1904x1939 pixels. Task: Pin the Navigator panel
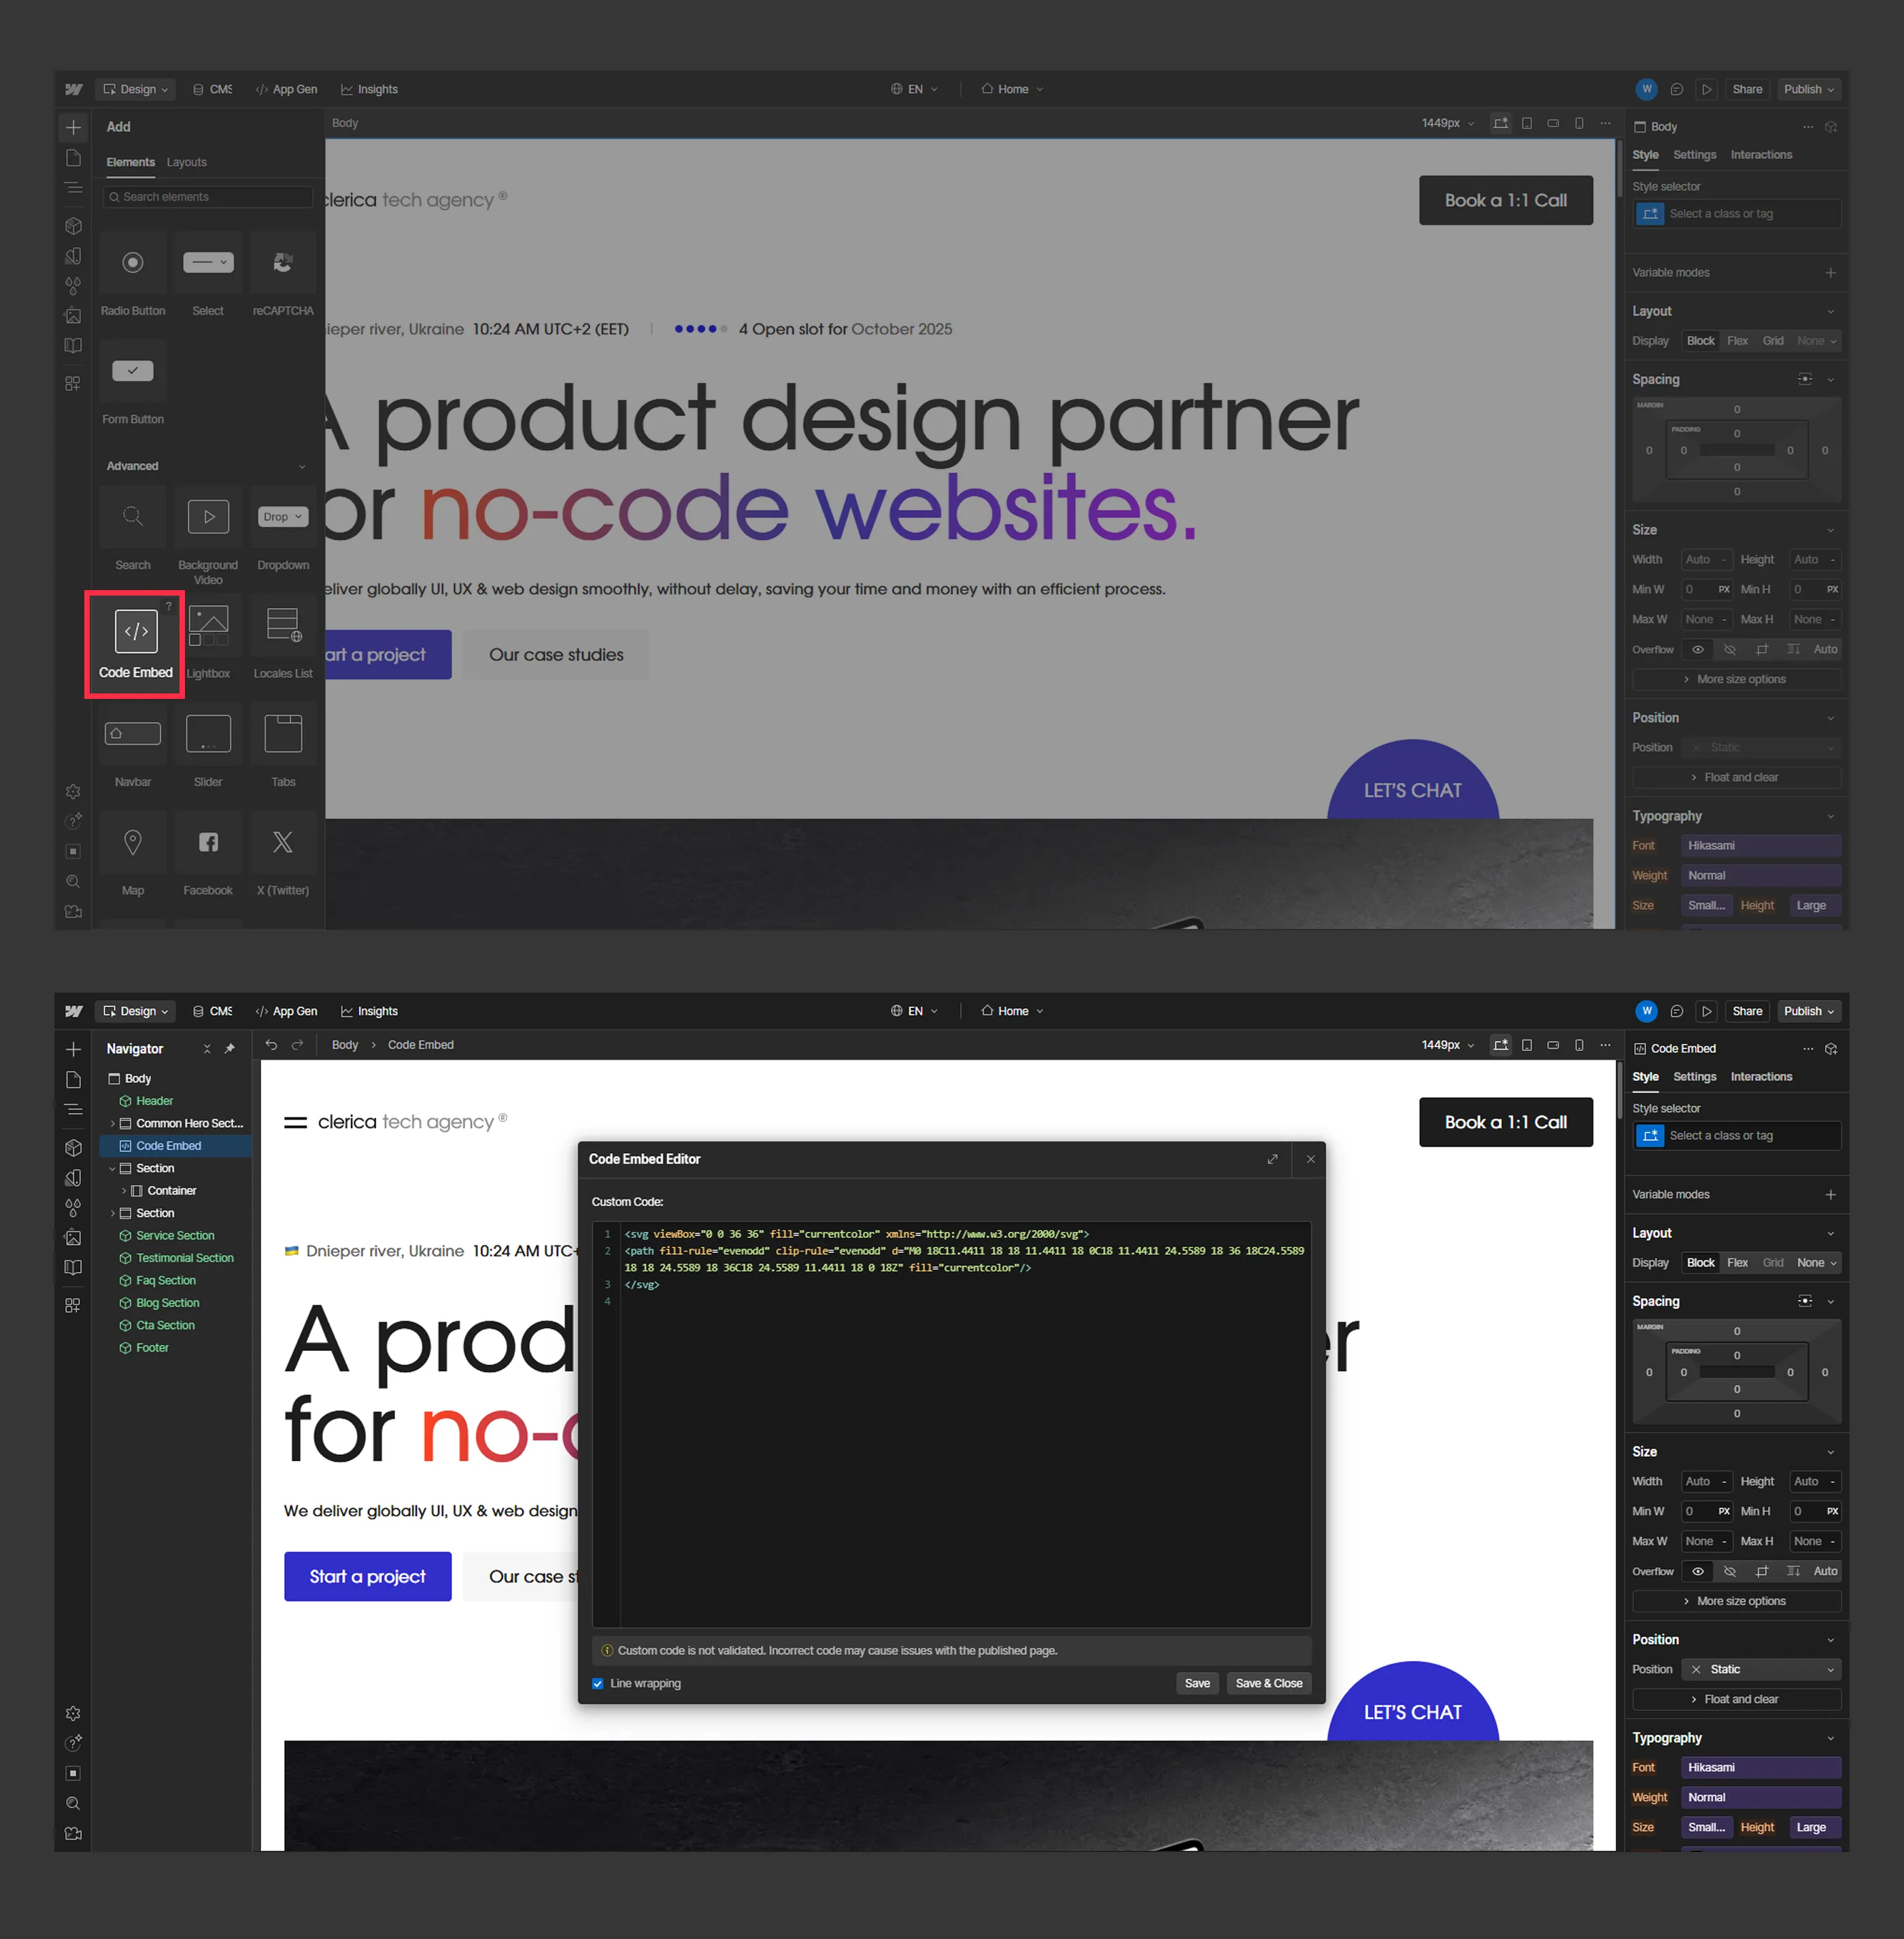point(230,1049)
